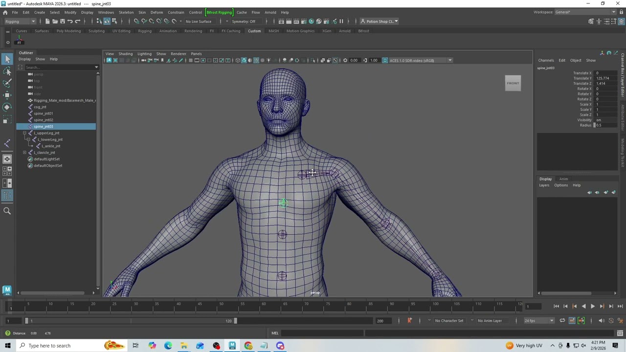Screen dimensions: 626x352
Task: Click the Open Scene folder icon
Action: click(55, 21)
